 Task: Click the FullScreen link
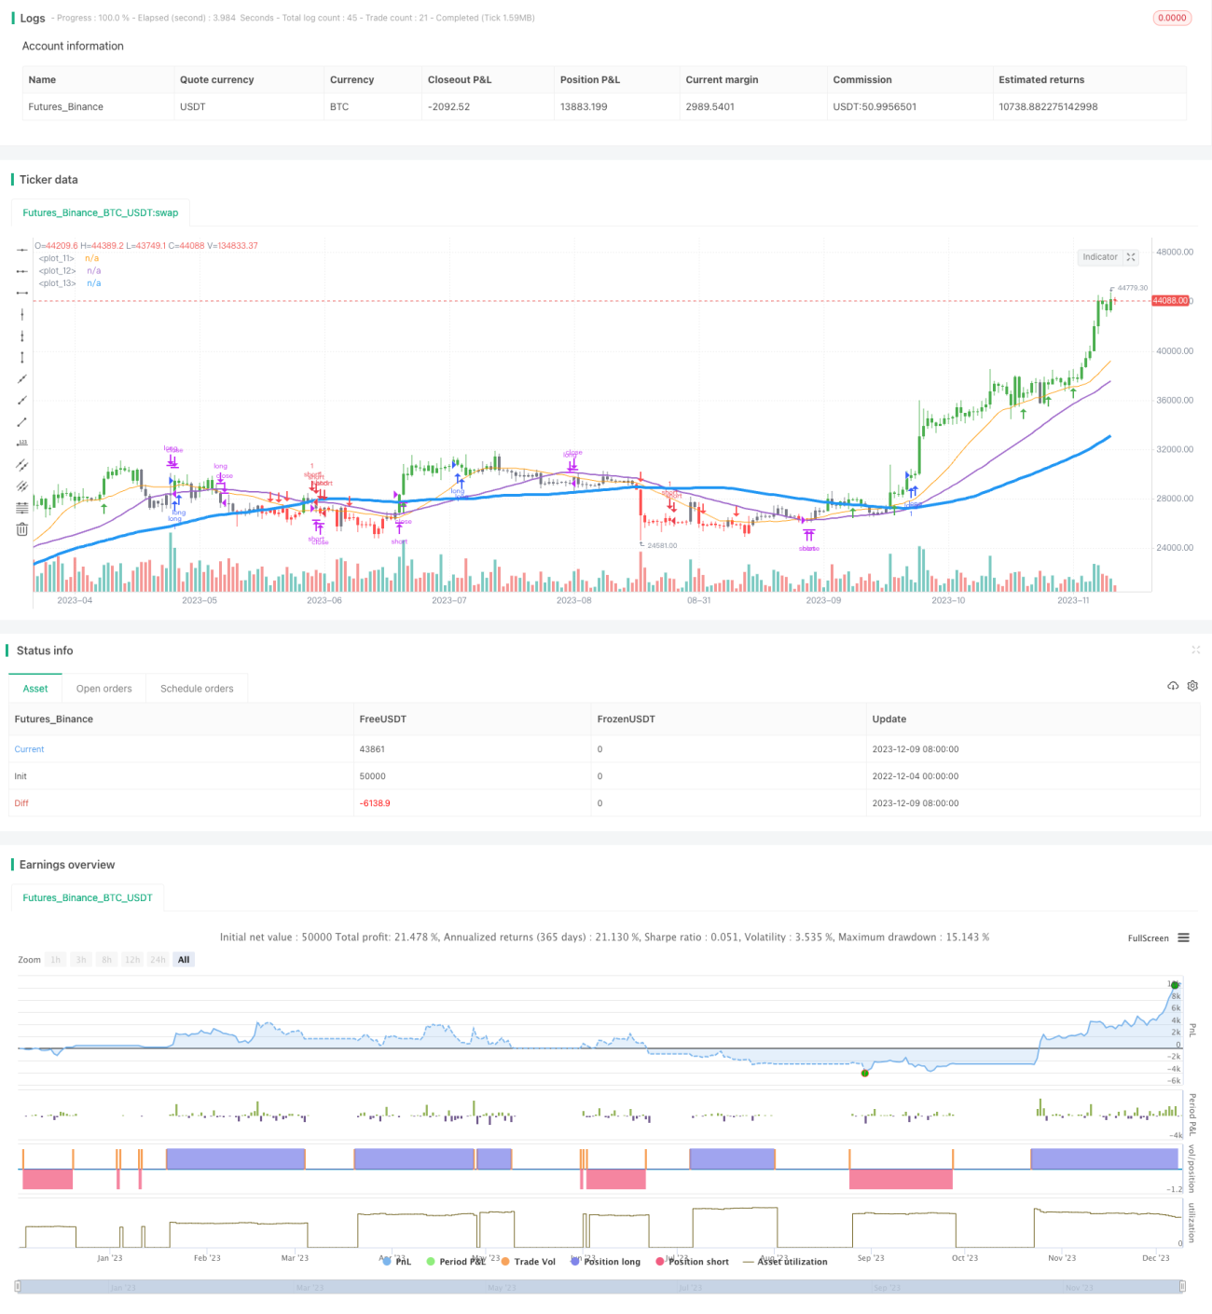point(1148,938)
